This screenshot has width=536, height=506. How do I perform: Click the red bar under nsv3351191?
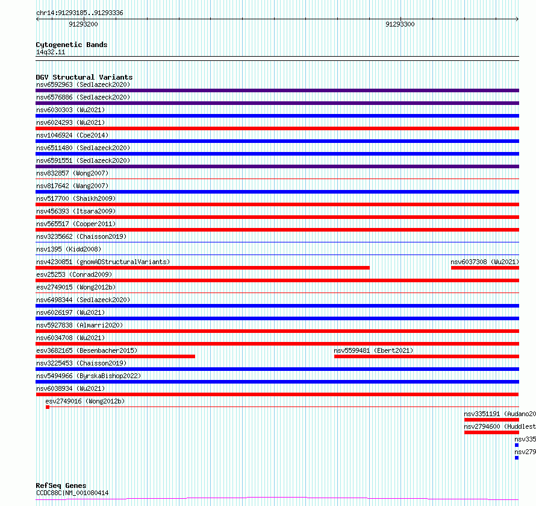[x=491, y=420]
